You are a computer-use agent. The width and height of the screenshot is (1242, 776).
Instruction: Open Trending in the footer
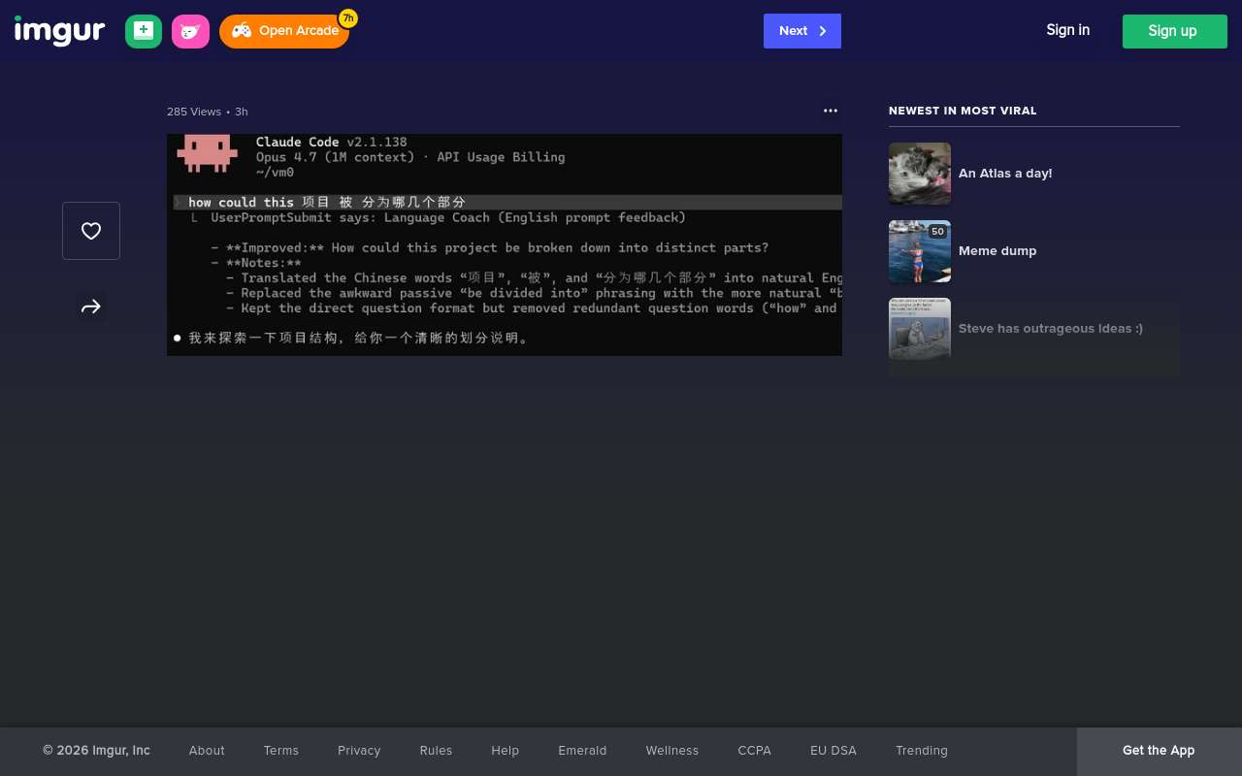[922, 751]
